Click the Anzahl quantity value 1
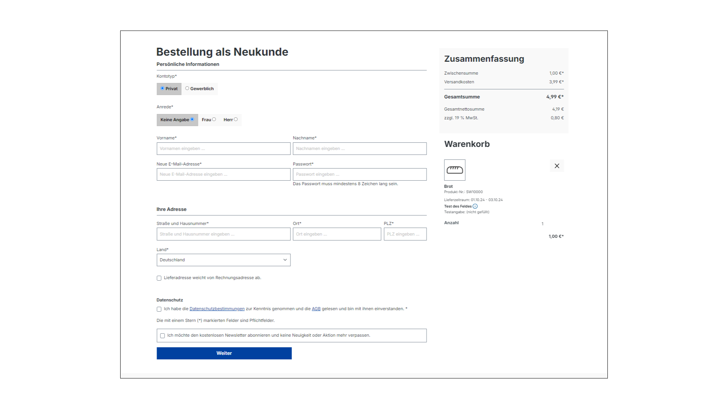Viewport: 728px width, 409px height. point(542,224)
